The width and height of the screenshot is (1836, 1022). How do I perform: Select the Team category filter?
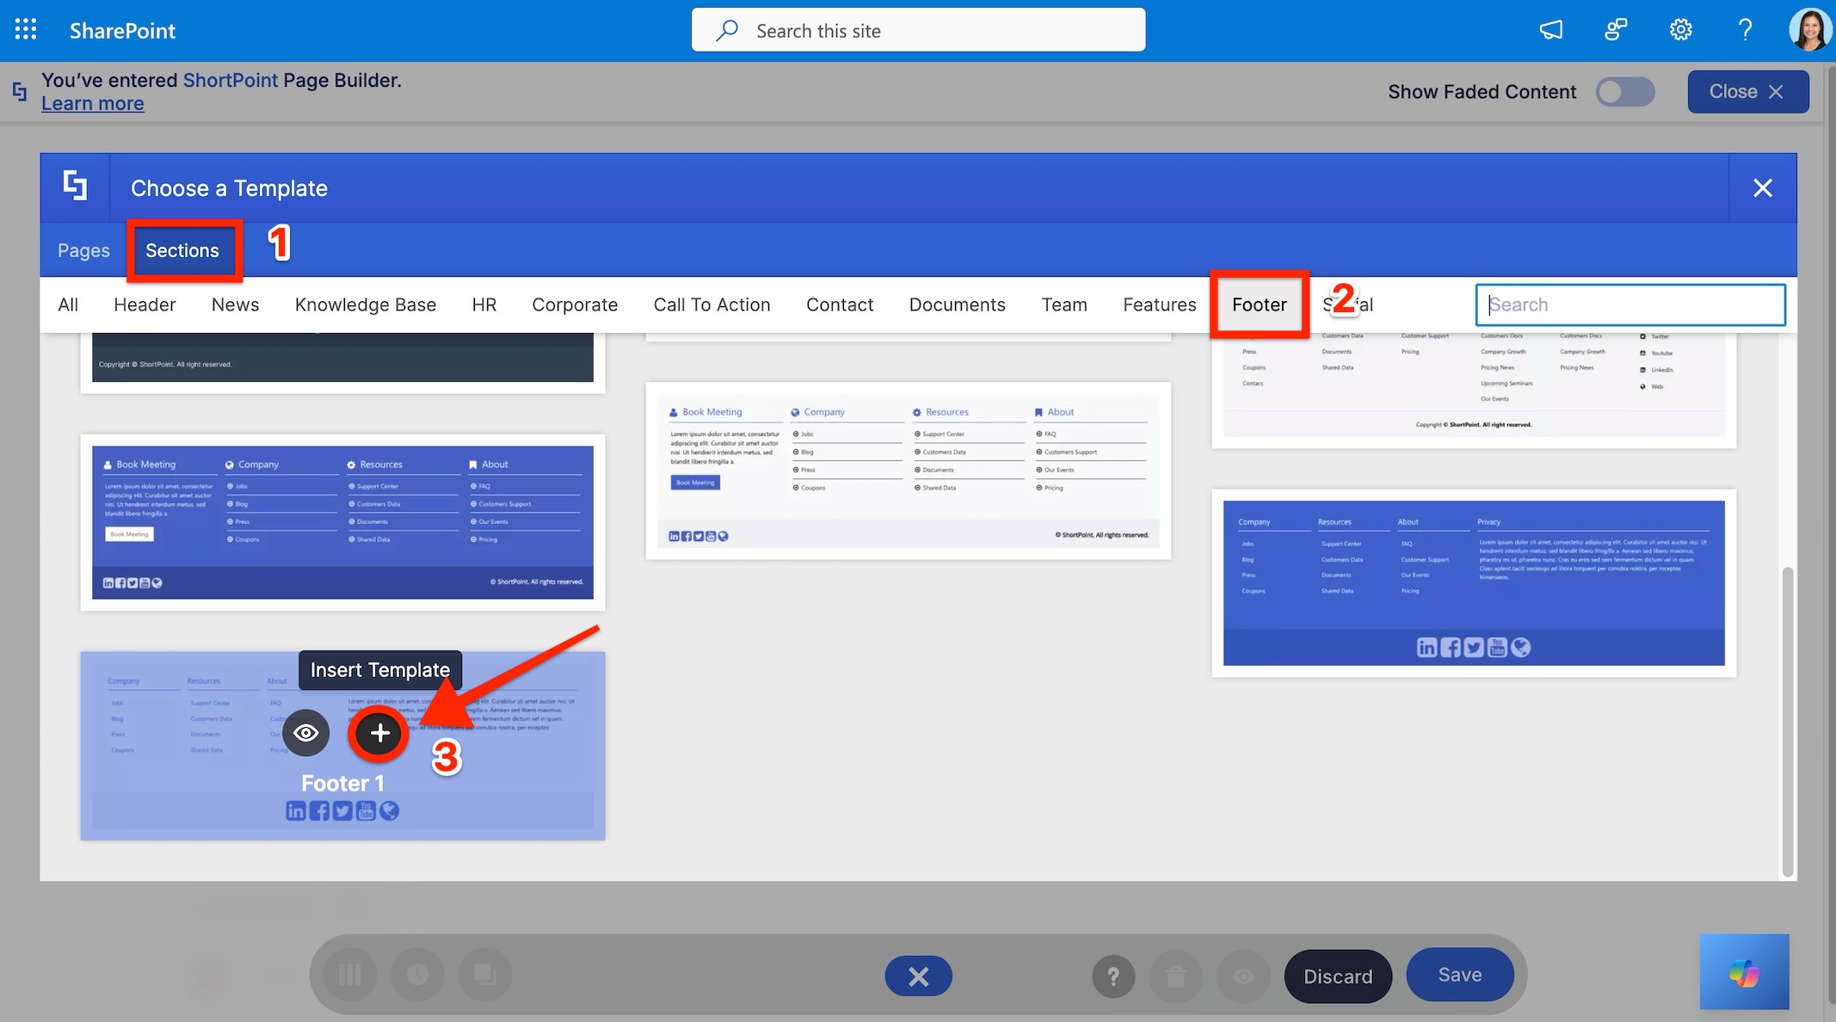coord(1064,305)
